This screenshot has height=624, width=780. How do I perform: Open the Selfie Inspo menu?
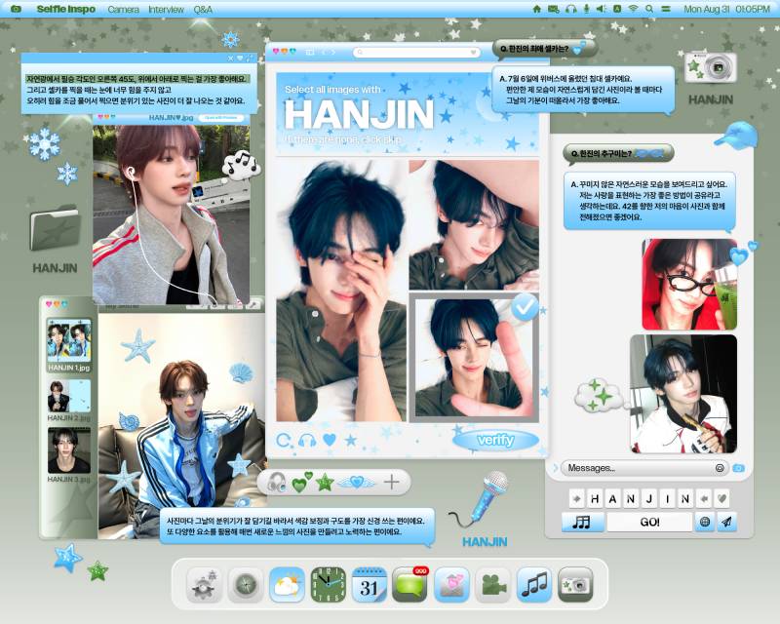tap(65, 9)
